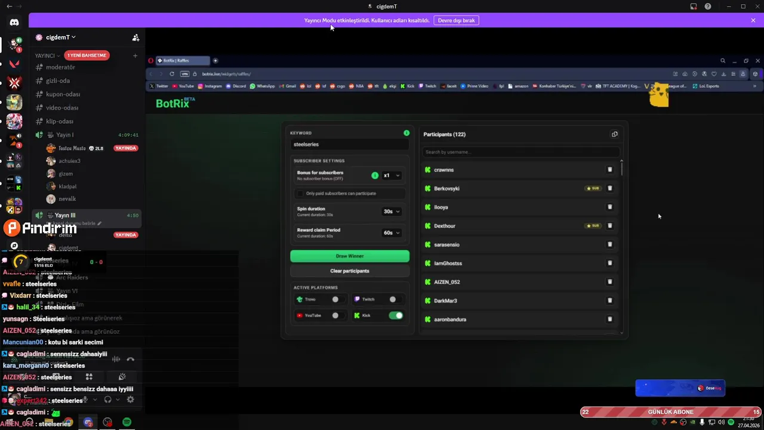This screenshot has height=430, width=764.
Task: Click the Devre dışı bırak button
Action: point(456,20)
